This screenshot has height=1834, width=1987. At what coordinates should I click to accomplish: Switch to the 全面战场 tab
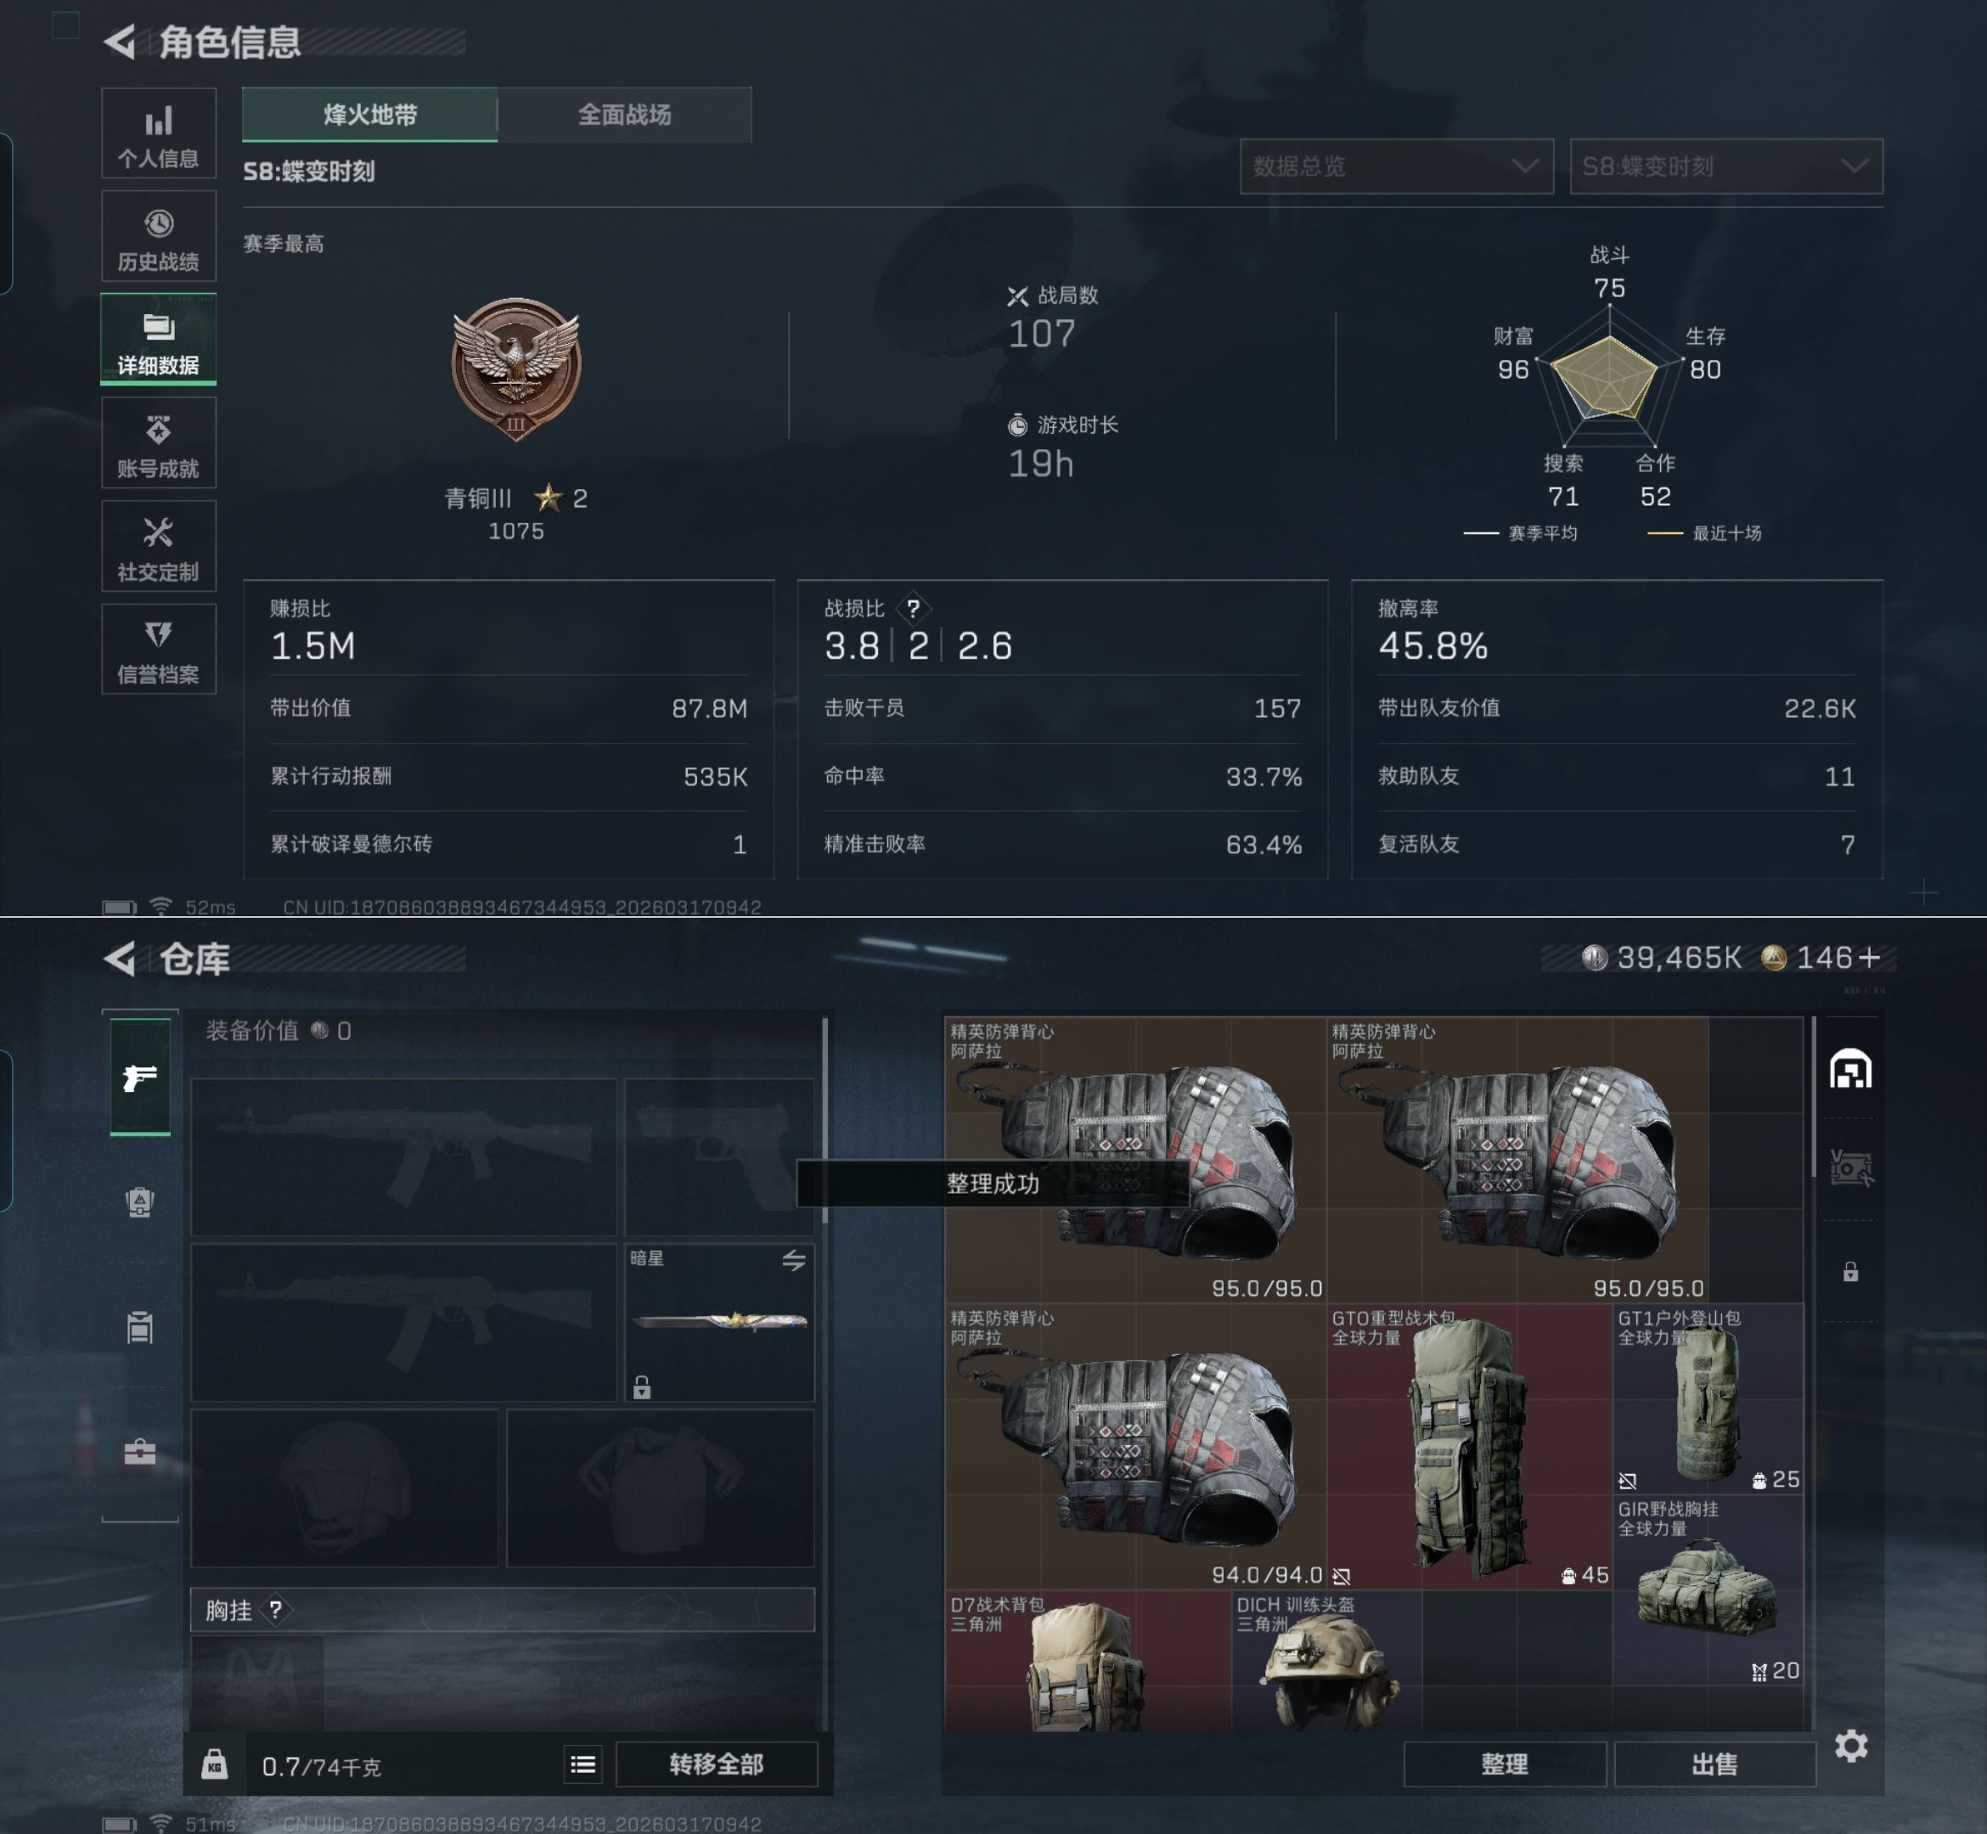point(624,115)
